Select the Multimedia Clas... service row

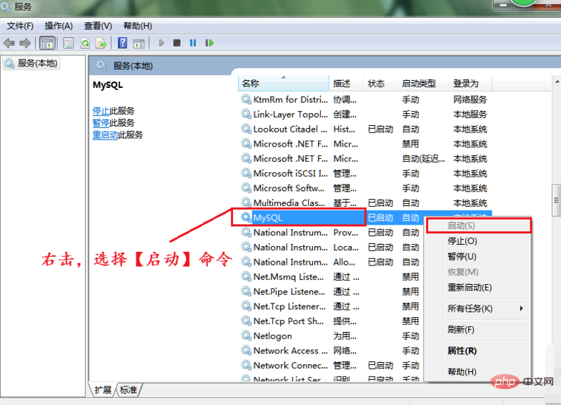click(365, 202)
